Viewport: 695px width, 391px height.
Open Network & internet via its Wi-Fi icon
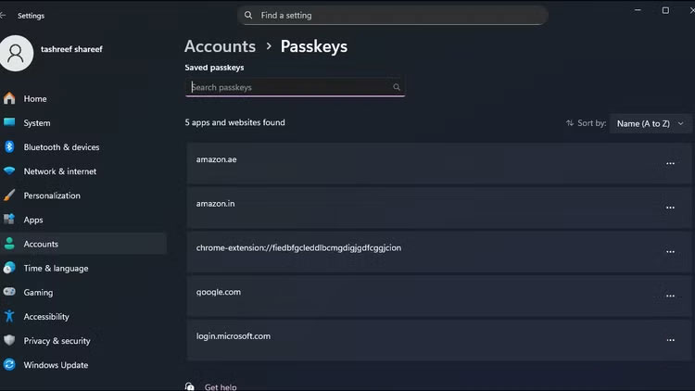[9, 171]
